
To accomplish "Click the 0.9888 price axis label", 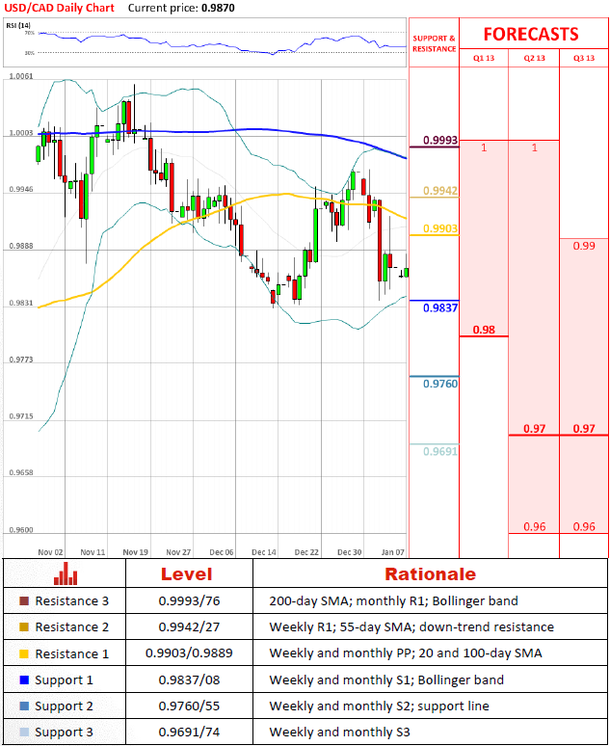I will tap(21, 247).
